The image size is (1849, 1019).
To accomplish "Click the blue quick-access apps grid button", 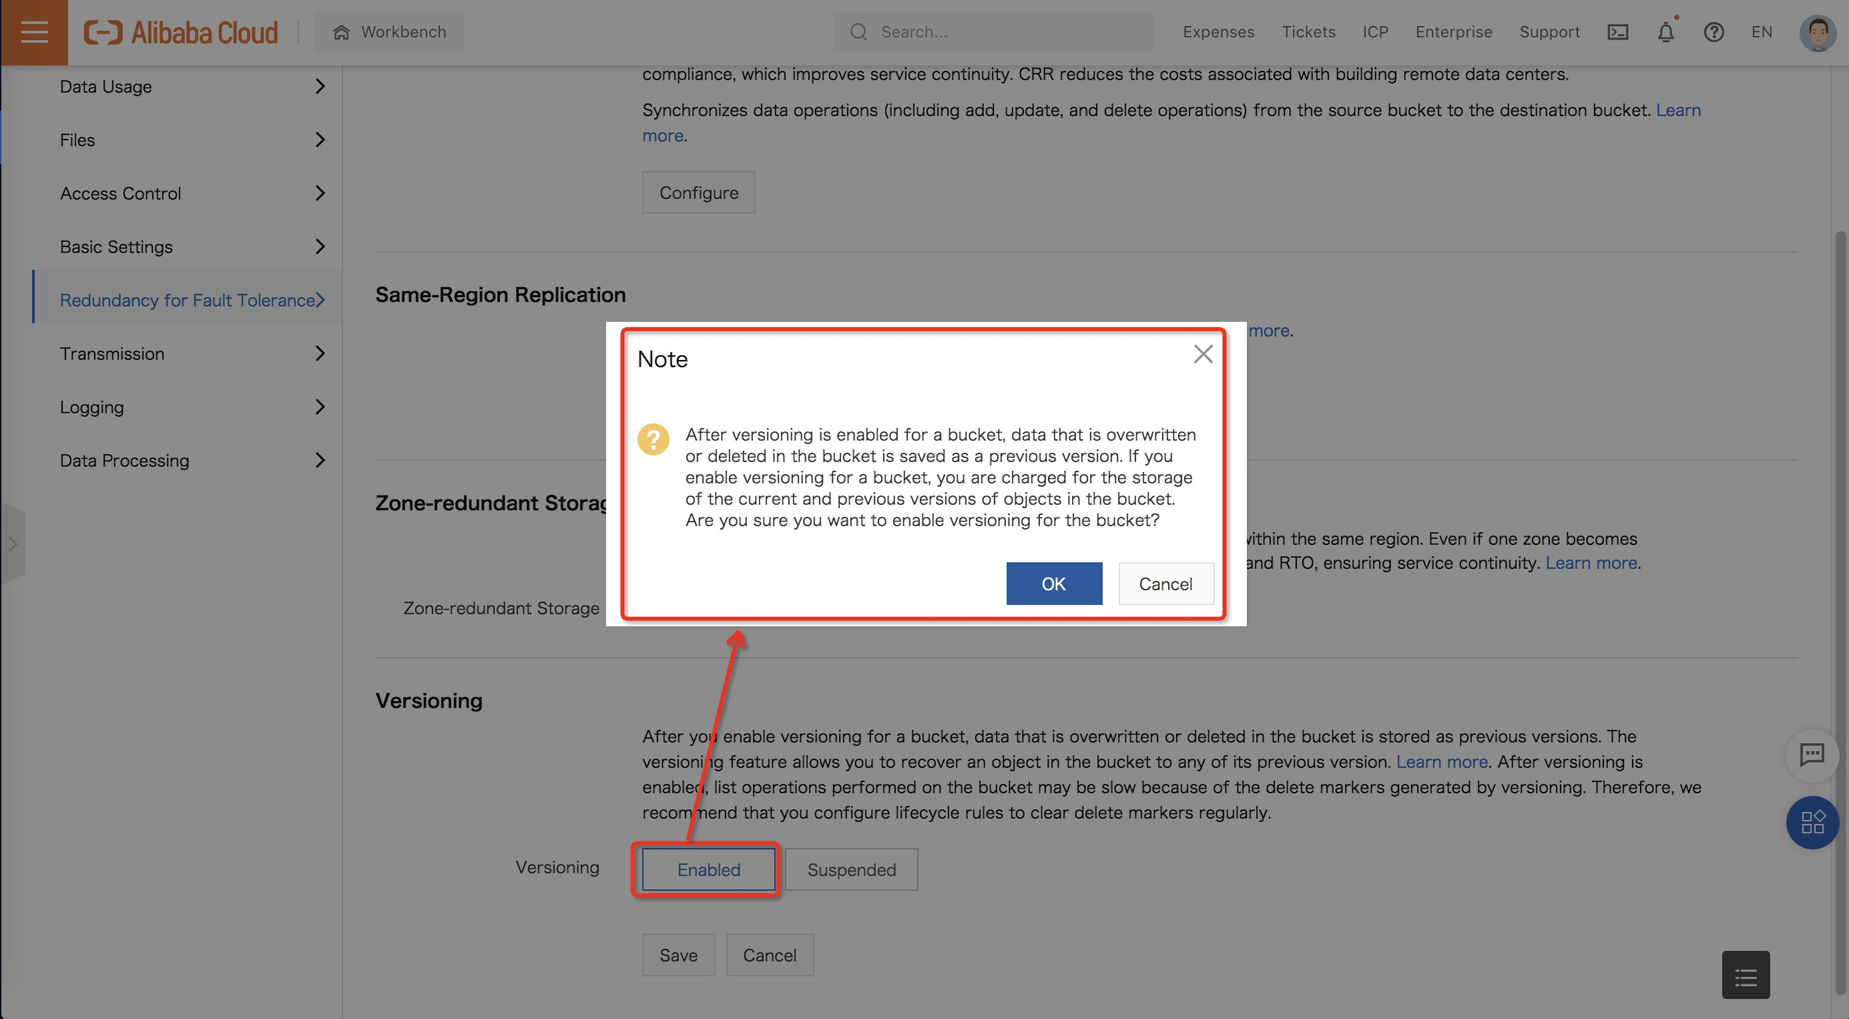I will [1812, 822].
